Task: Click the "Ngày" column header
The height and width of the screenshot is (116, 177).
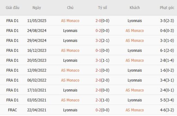Action: pyautogui.click(x=36, y=8)
